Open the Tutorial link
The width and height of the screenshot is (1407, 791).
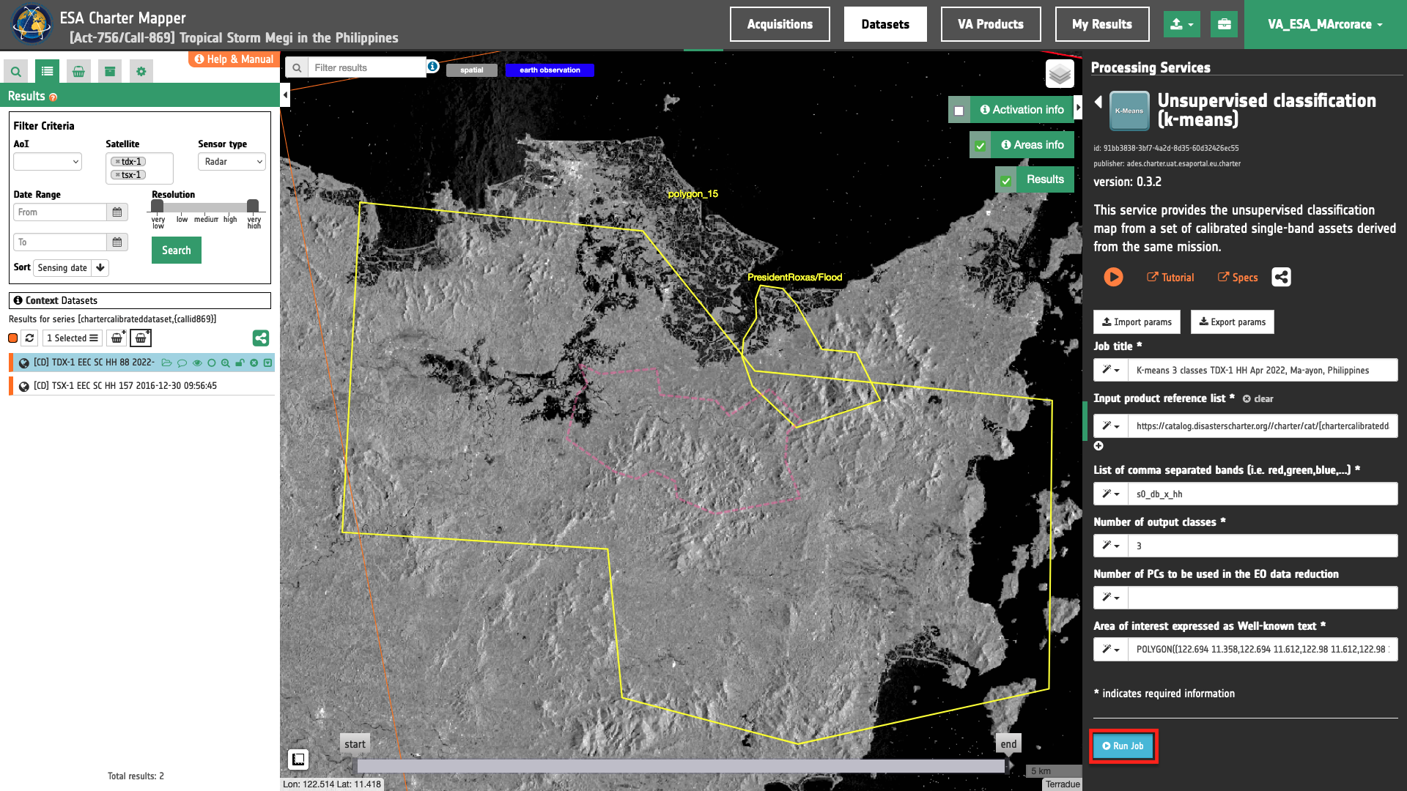click(x=1170, y=278)
